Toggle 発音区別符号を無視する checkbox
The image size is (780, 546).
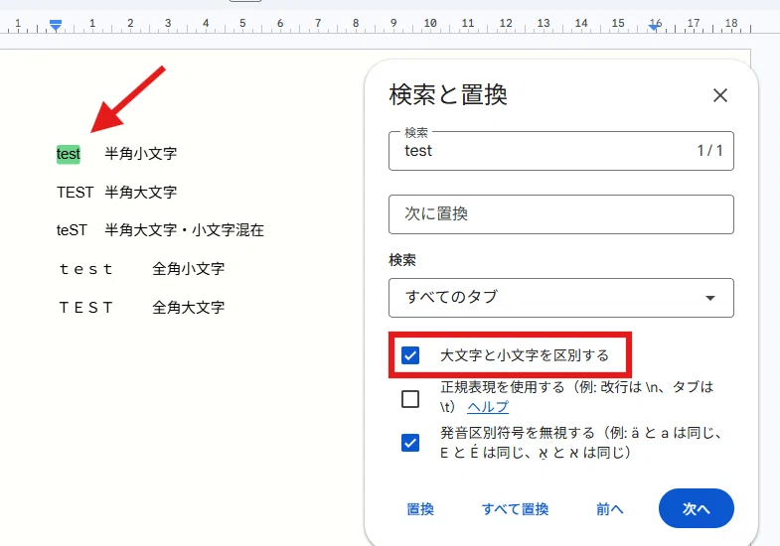tap(410, 442)
